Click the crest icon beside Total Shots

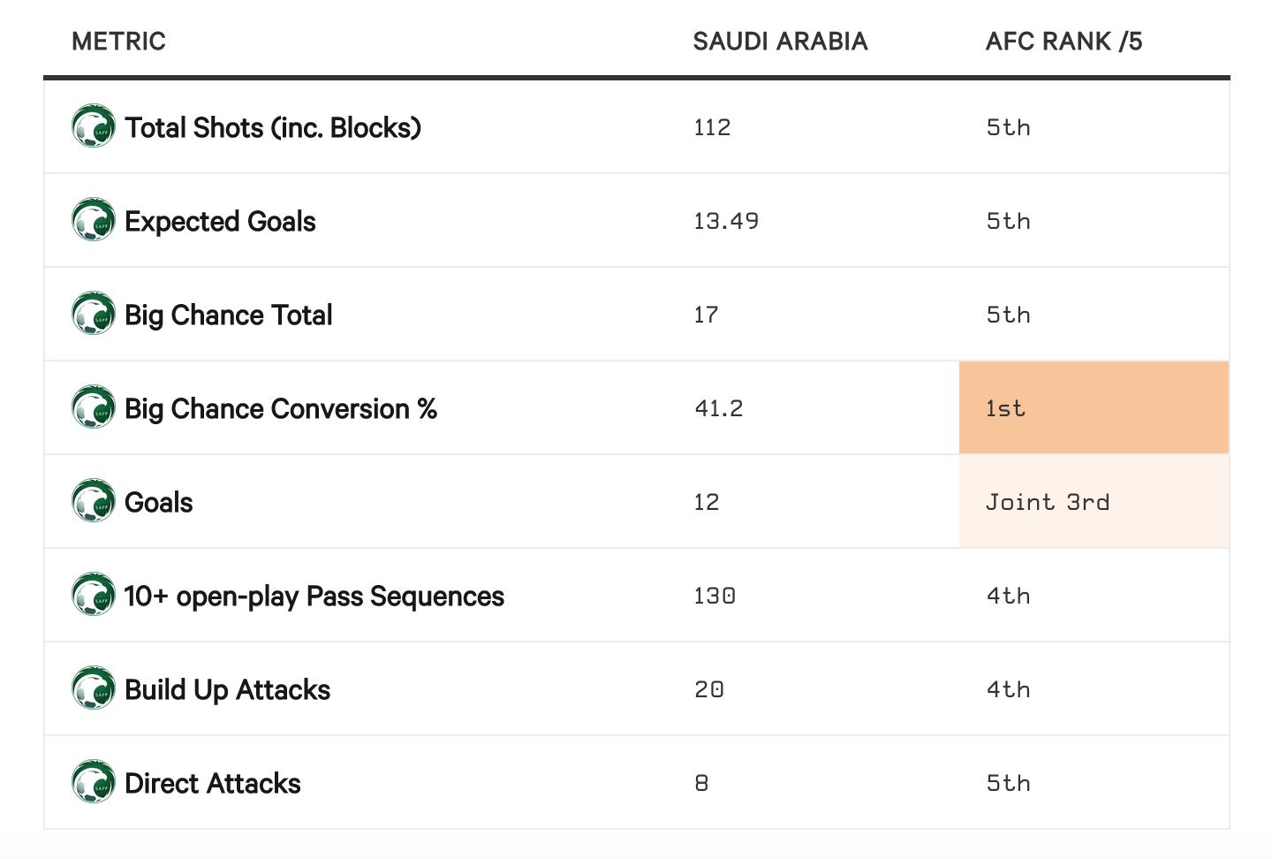(94, 126)
